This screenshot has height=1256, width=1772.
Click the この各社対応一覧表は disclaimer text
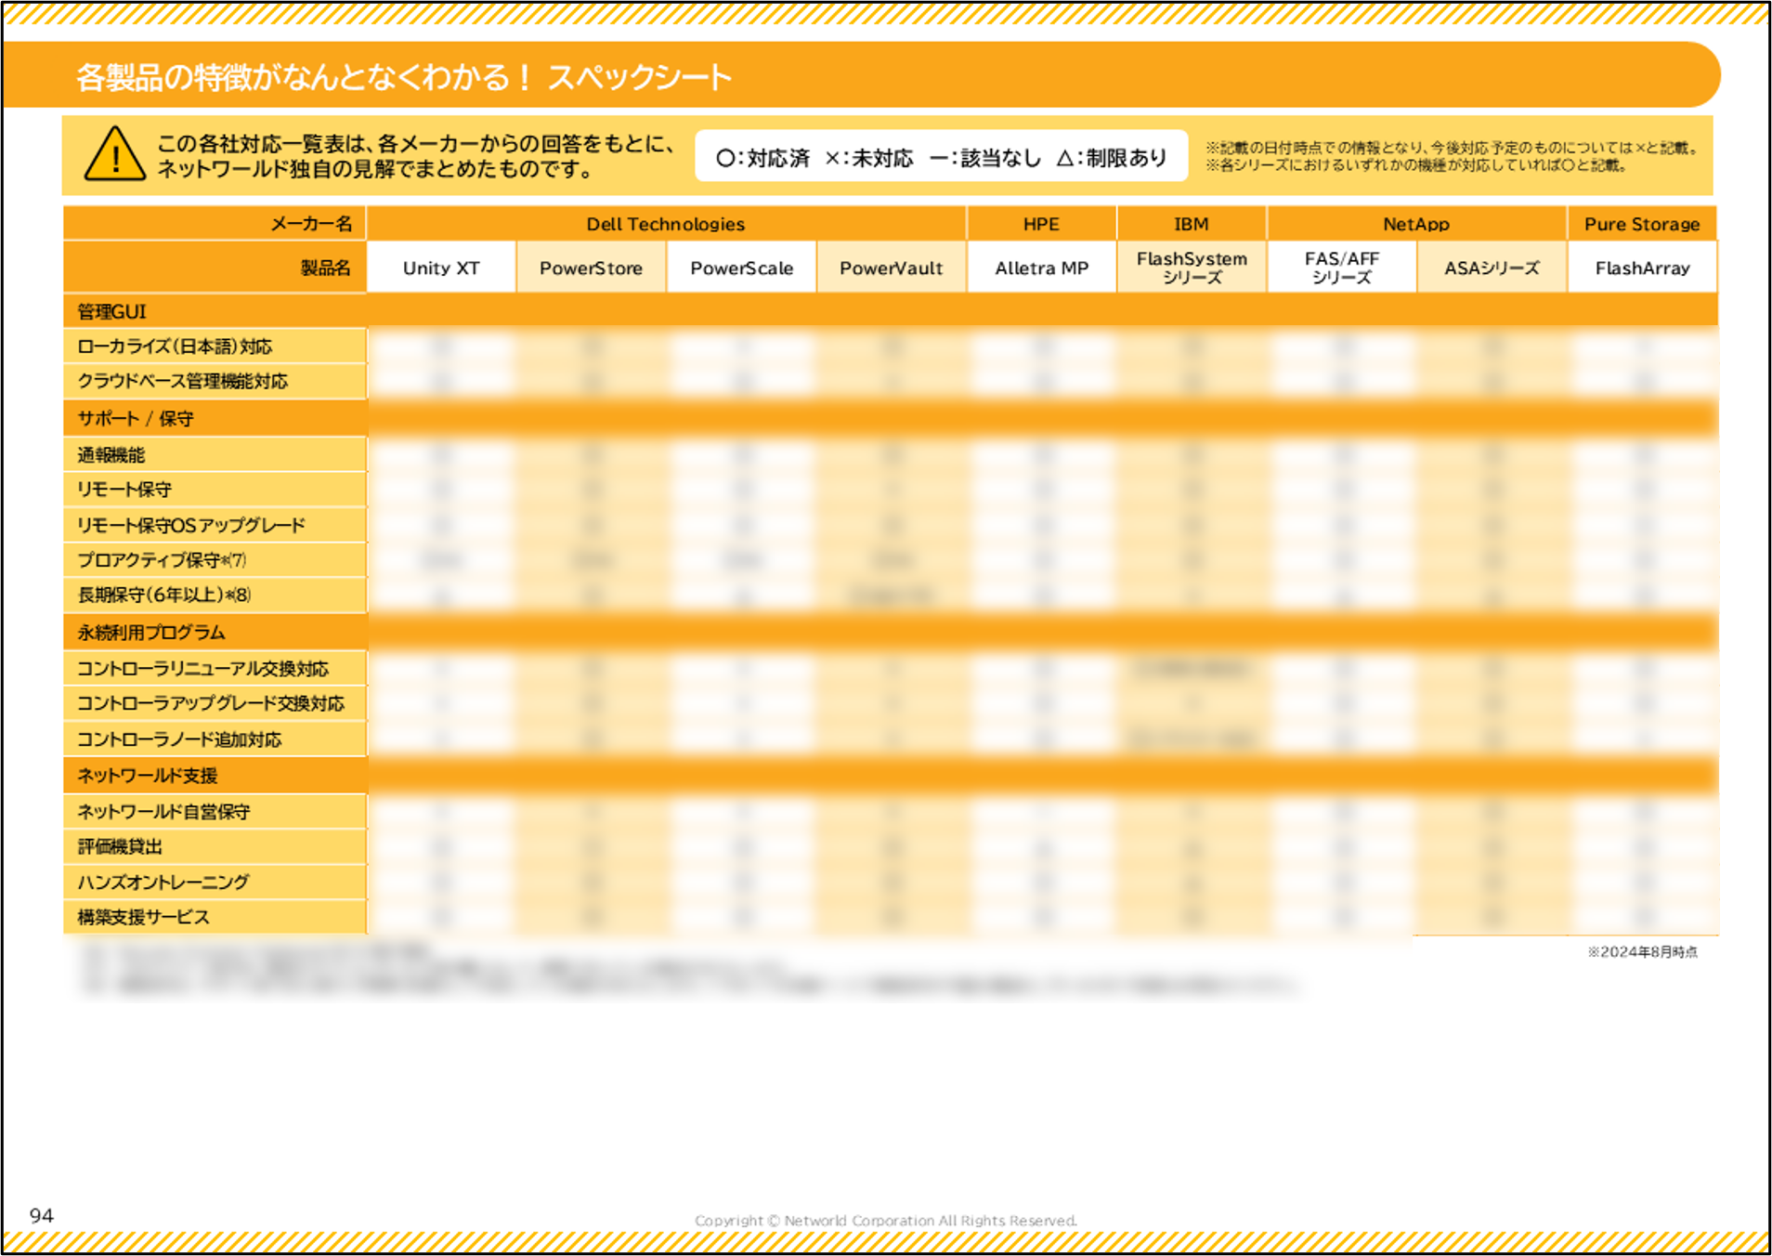click(415, 156)
